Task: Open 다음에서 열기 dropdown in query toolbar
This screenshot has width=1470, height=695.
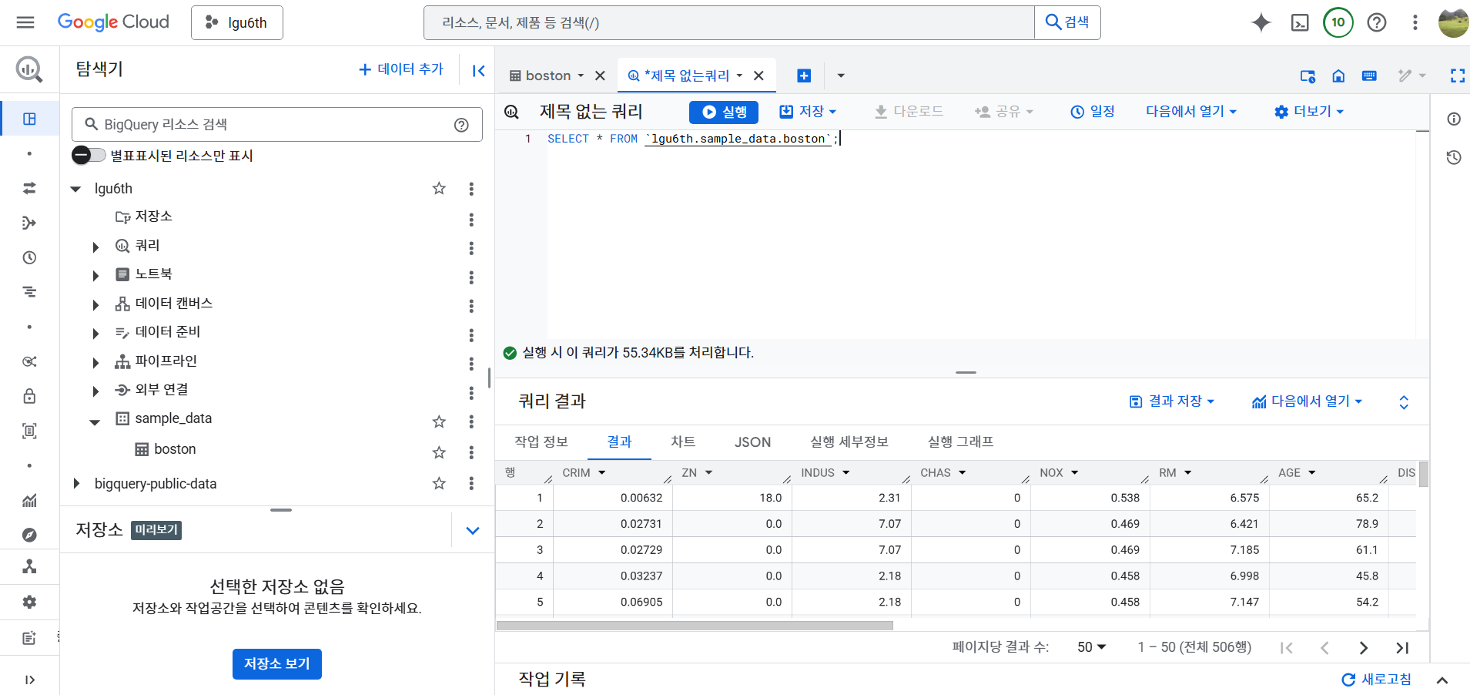Action: click(1191, 112)
